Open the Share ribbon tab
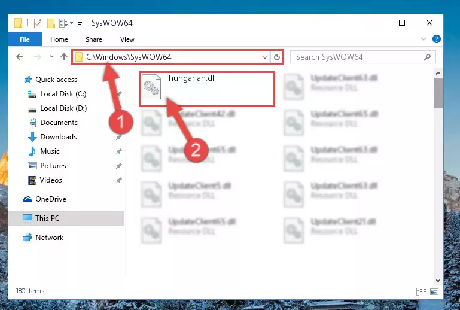 (x=94, y=39)
